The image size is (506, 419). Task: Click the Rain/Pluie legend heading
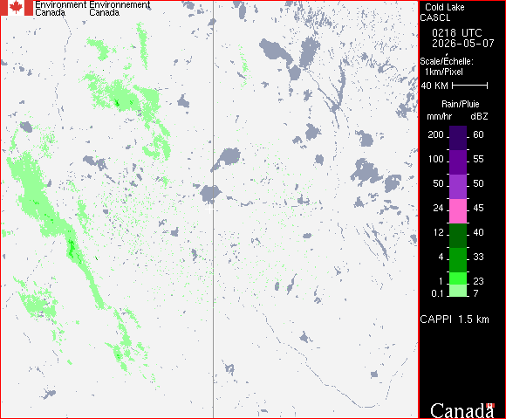point(460,104)
